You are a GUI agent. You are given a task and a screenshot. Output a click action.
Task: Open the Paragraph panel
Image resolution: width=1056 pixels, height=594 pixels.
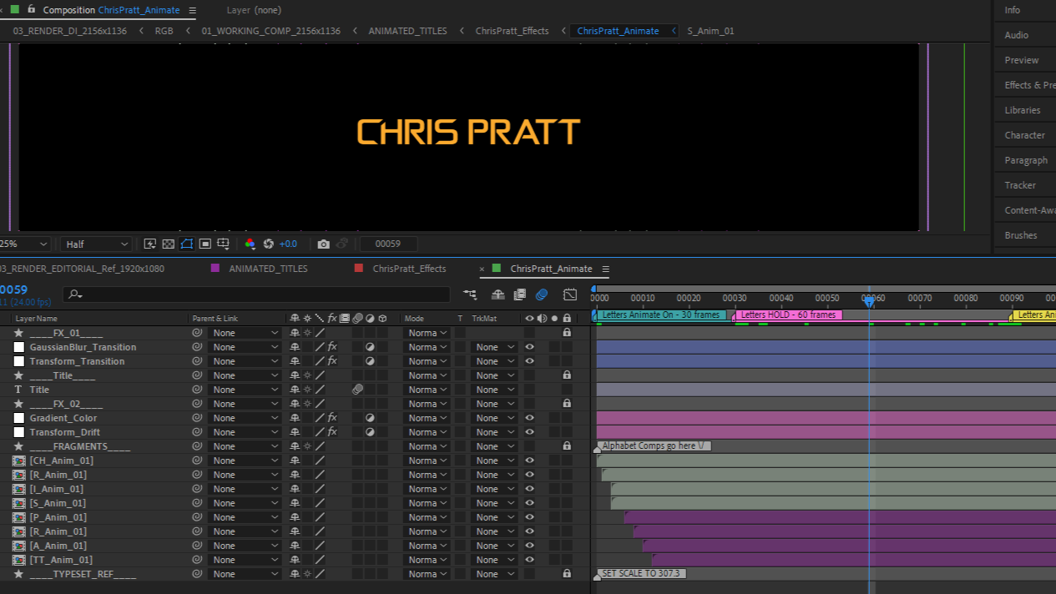1026,160
